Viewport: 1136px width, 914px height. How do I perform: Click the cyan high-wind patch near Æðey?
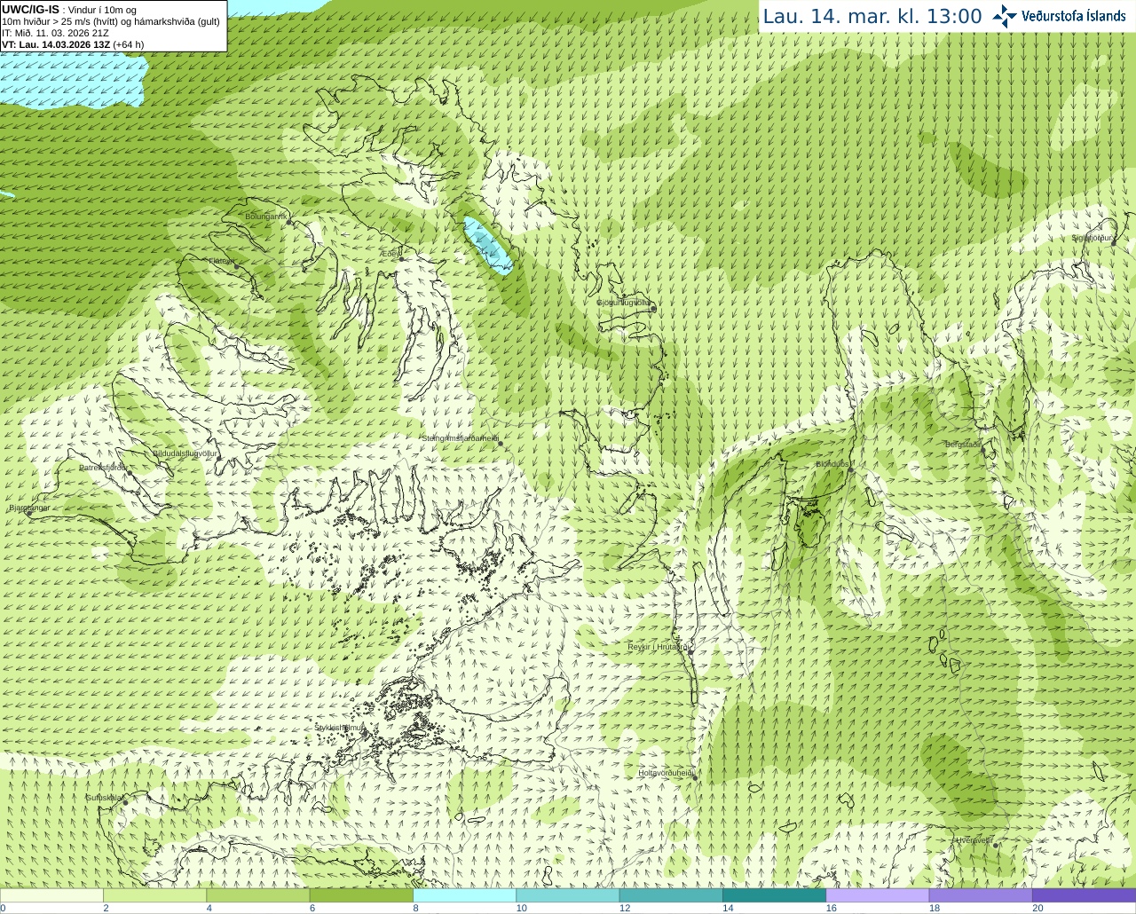coord(487,245)
